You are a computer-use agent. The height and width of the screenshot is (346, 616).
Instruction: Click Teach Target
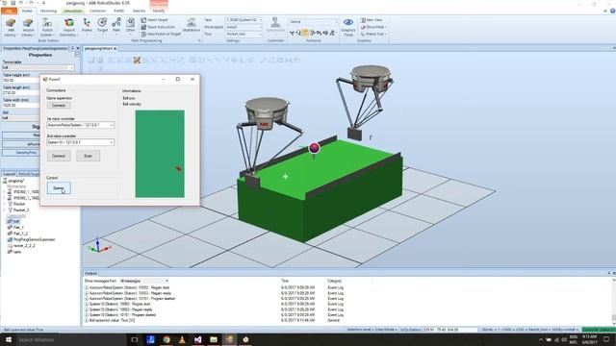[154, 20]
